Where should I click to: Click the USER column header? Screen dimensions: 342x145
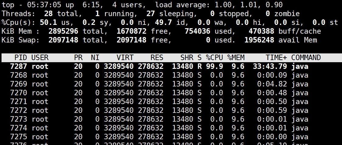tap(40, 58)
